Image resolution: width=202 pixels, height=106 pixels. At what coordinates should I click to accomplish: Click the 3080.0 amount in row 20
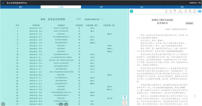coord(92,84)
